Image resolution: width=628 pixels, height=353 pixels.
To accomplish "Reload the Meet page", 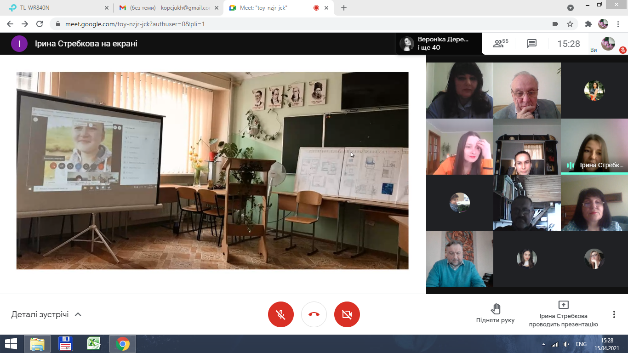I will (40, 24).
